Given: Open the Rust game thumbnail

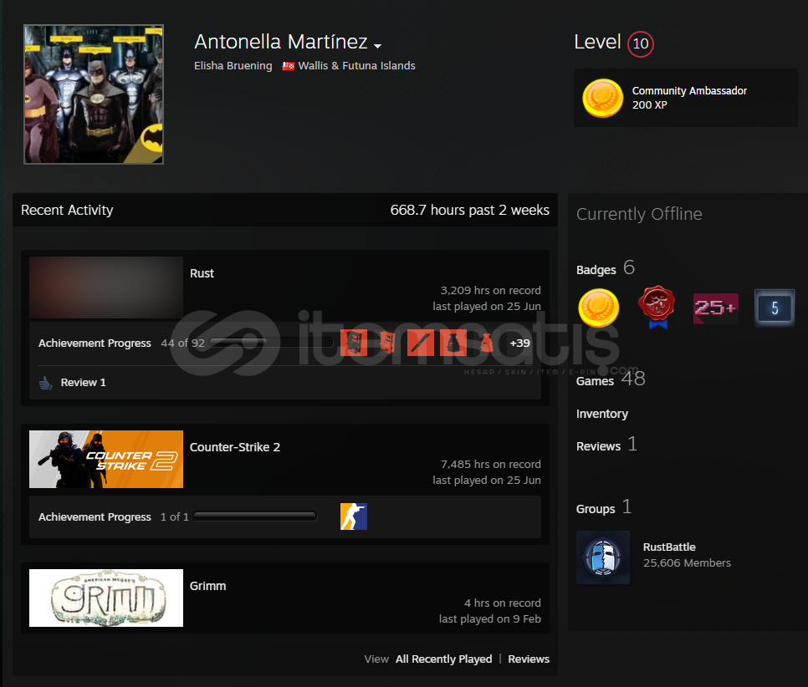Looking at the screenshot, I should point(106,288).
